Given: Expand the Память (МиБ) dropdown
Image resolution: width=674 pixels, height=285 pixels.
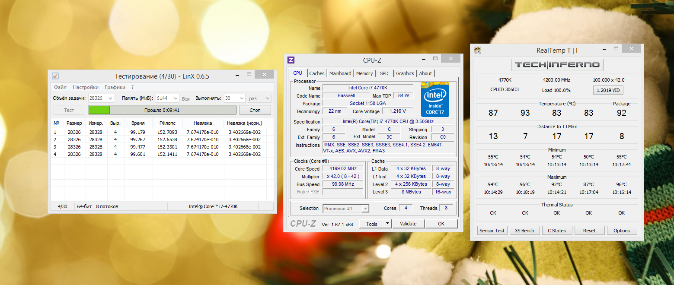Looking at the screenshot, I should click(175, 98).
